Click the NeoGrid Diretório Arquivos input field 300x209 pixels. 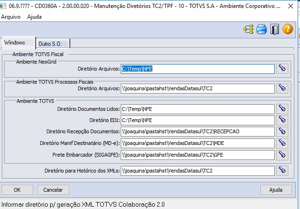click(x=198, y=69)
